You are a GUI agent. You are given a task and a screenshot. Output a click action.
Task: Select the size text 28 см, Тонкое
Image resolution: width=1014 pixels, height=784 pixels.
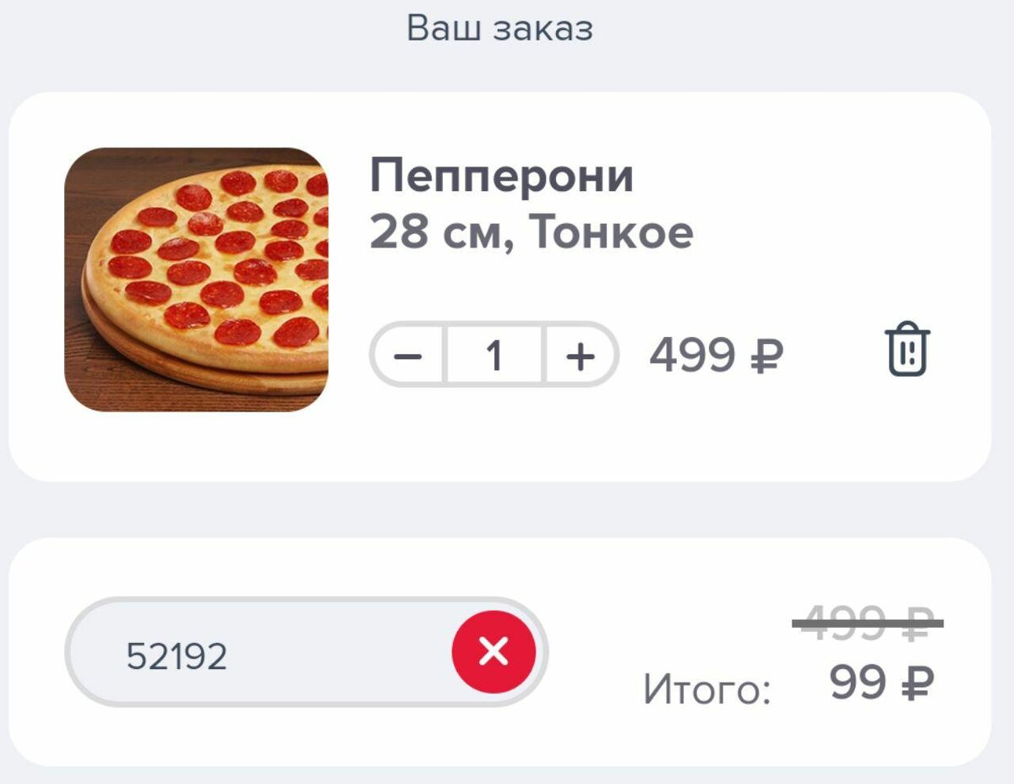click(x=532, y=232)
